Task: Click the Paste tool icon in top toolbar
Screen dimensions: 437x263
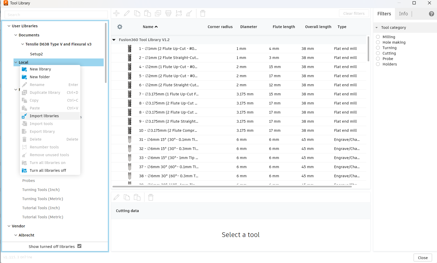Action: [148, 13]
